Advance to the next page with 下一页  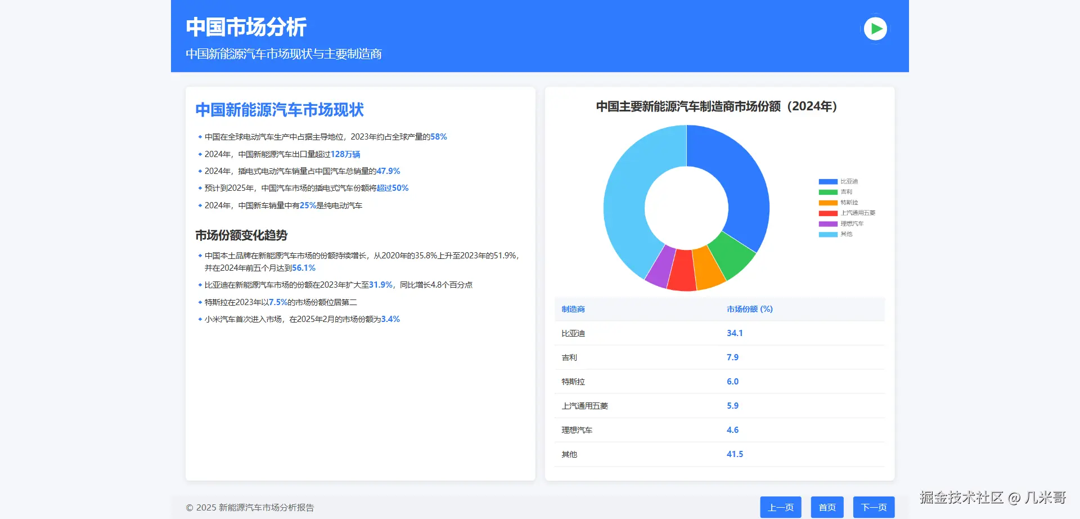click(874, 507)
